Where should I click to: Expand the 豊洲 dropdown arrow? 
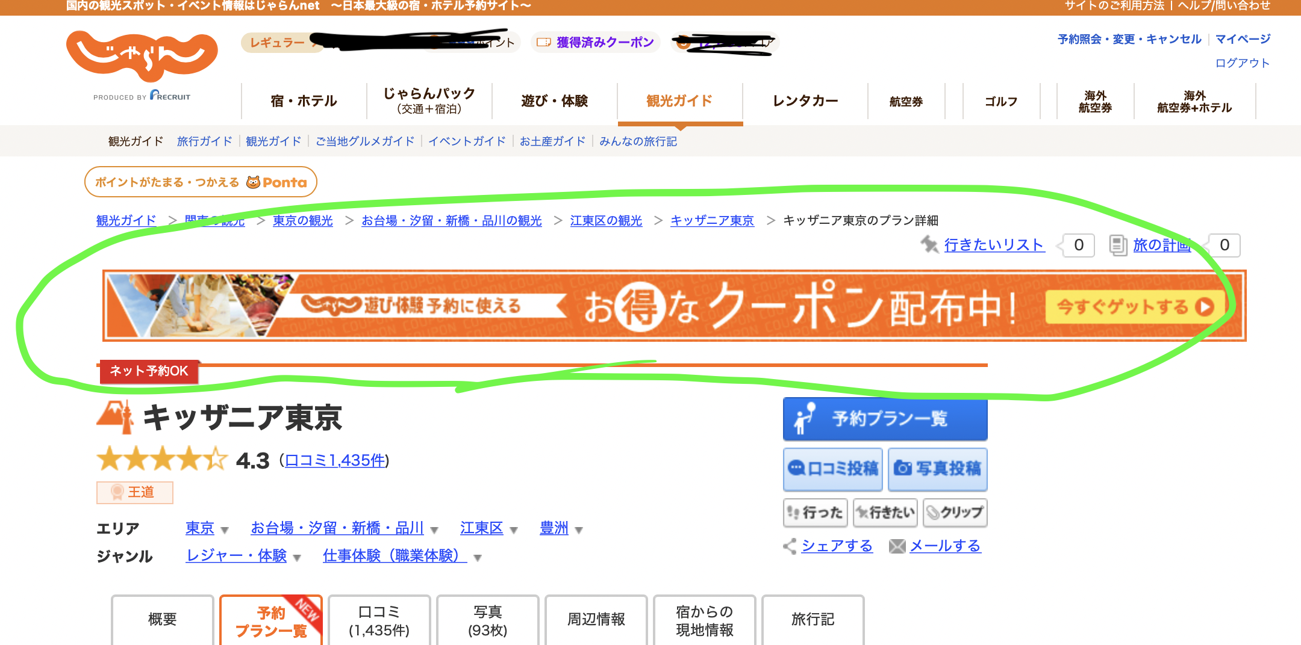coord(579,530)
